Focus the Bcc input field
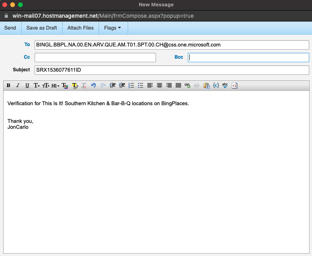 [248, 58]
